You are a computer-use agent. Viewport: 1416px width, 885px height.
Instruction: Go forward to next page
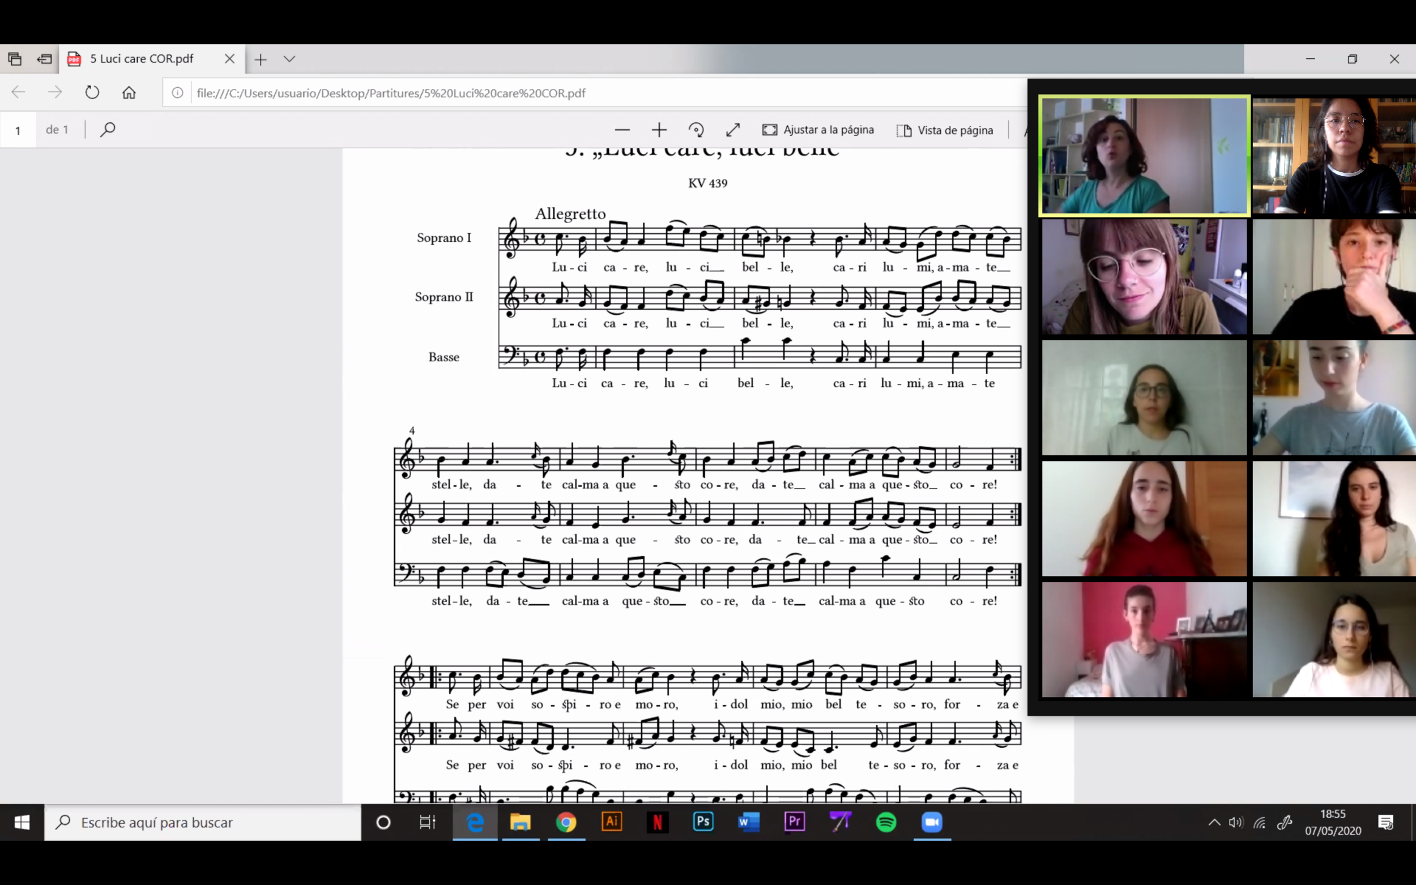pyautogui.click(x=55, y=92)
